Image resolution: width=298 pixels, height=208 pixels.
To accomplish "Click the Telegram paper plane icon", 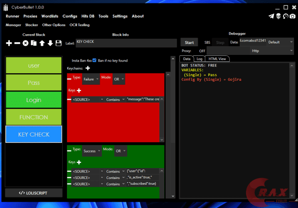I will click(x=271, y=16).
